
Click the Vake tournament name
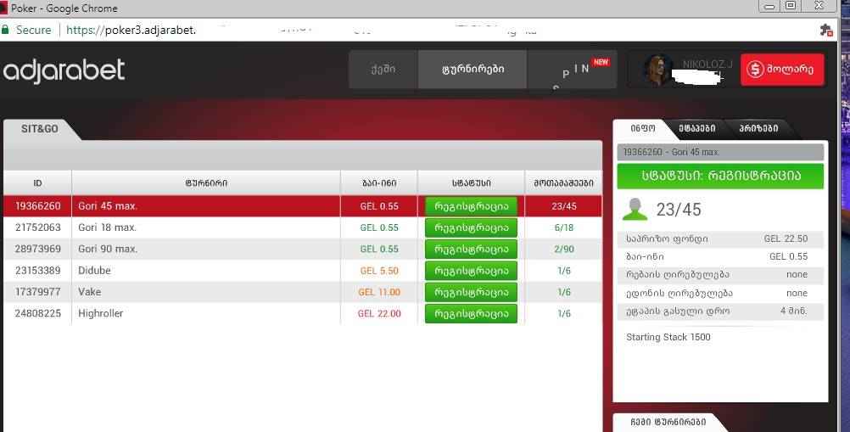[89, 292]
